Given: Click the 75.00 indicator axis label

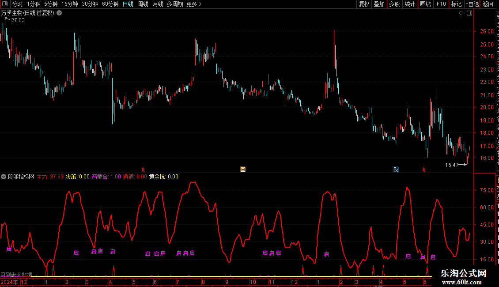Looking at the screenshot, I should [x=487, y=190].
